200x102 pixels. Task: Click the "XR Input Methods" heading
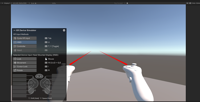coord(21,34)
